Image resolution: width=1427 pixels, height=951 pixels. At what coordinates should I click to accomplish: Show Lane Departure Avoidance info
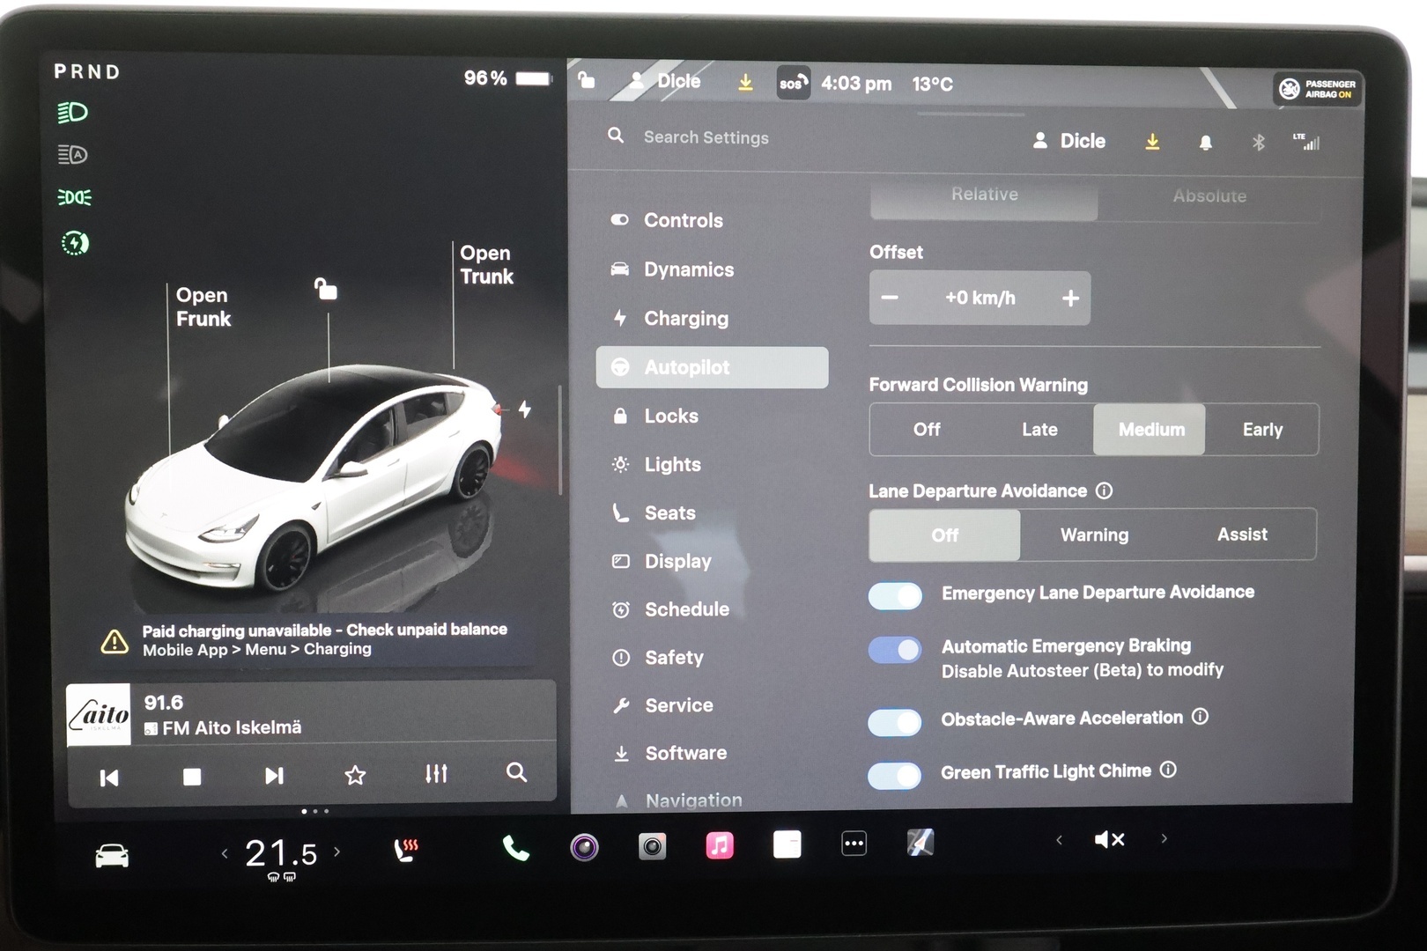coord(1105,490)
